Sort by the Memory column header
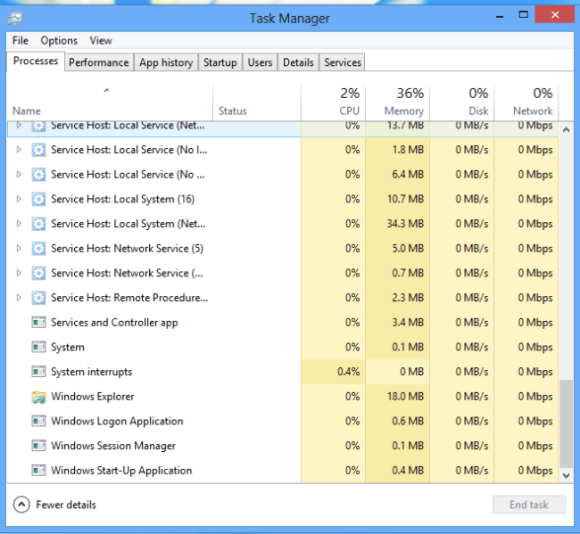 tap(397, 103)
